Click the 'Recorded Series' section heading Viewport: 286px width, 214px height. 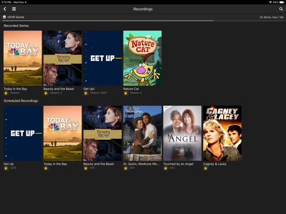click(x=16, y=26)
